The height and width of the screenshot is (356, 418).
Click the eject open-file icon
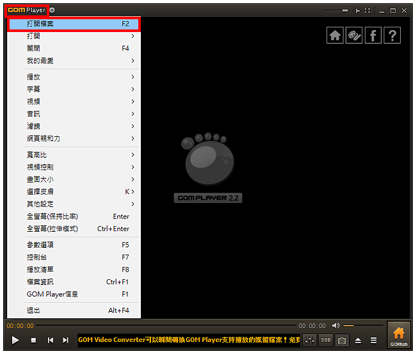pos(358,341)
